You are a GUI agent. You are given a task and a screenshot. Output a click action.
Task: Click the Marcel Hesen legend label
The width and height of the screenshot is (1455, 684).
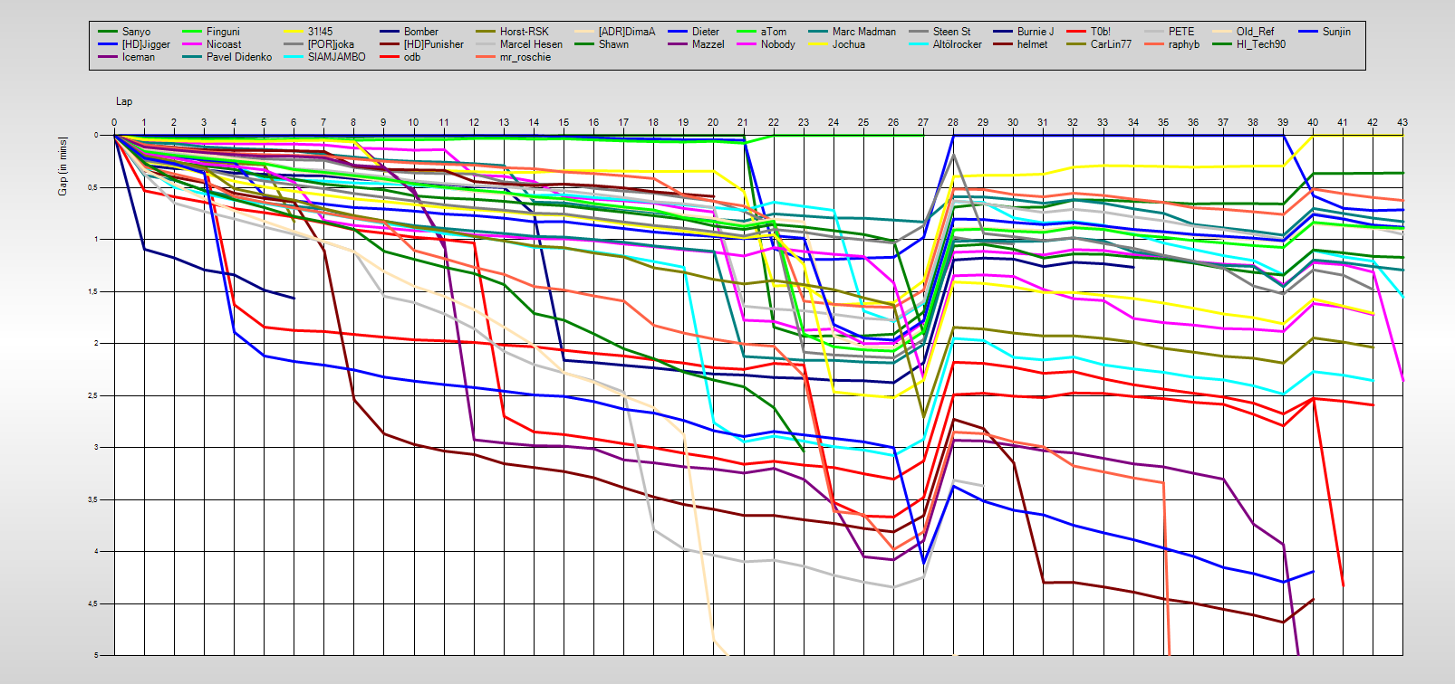[x=531, y=44]
